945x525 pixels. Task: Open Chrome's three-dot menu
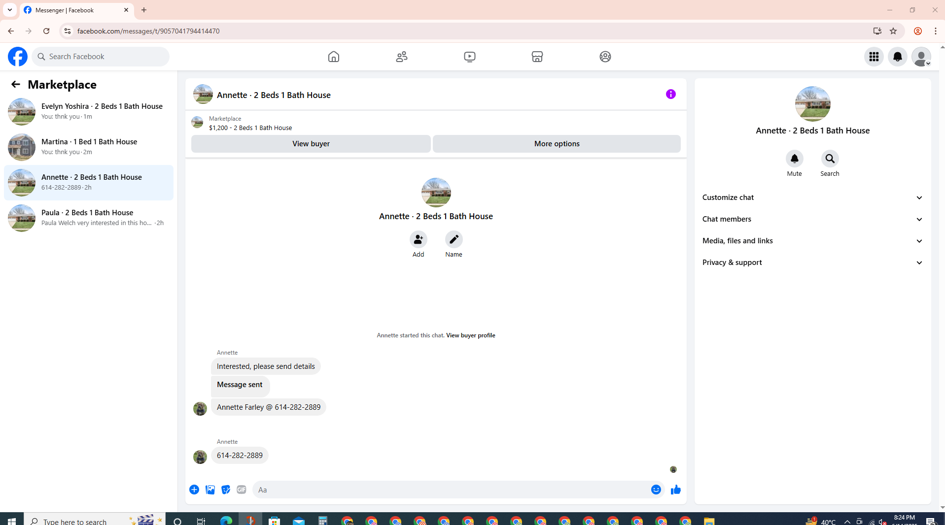[935, 31]
